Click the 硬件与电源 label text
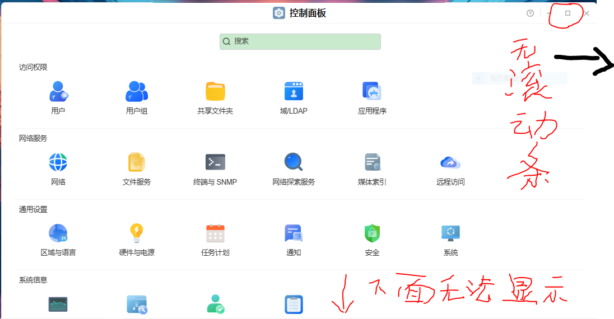Viewport: 614px width, 319px height. tap(137, 252)
